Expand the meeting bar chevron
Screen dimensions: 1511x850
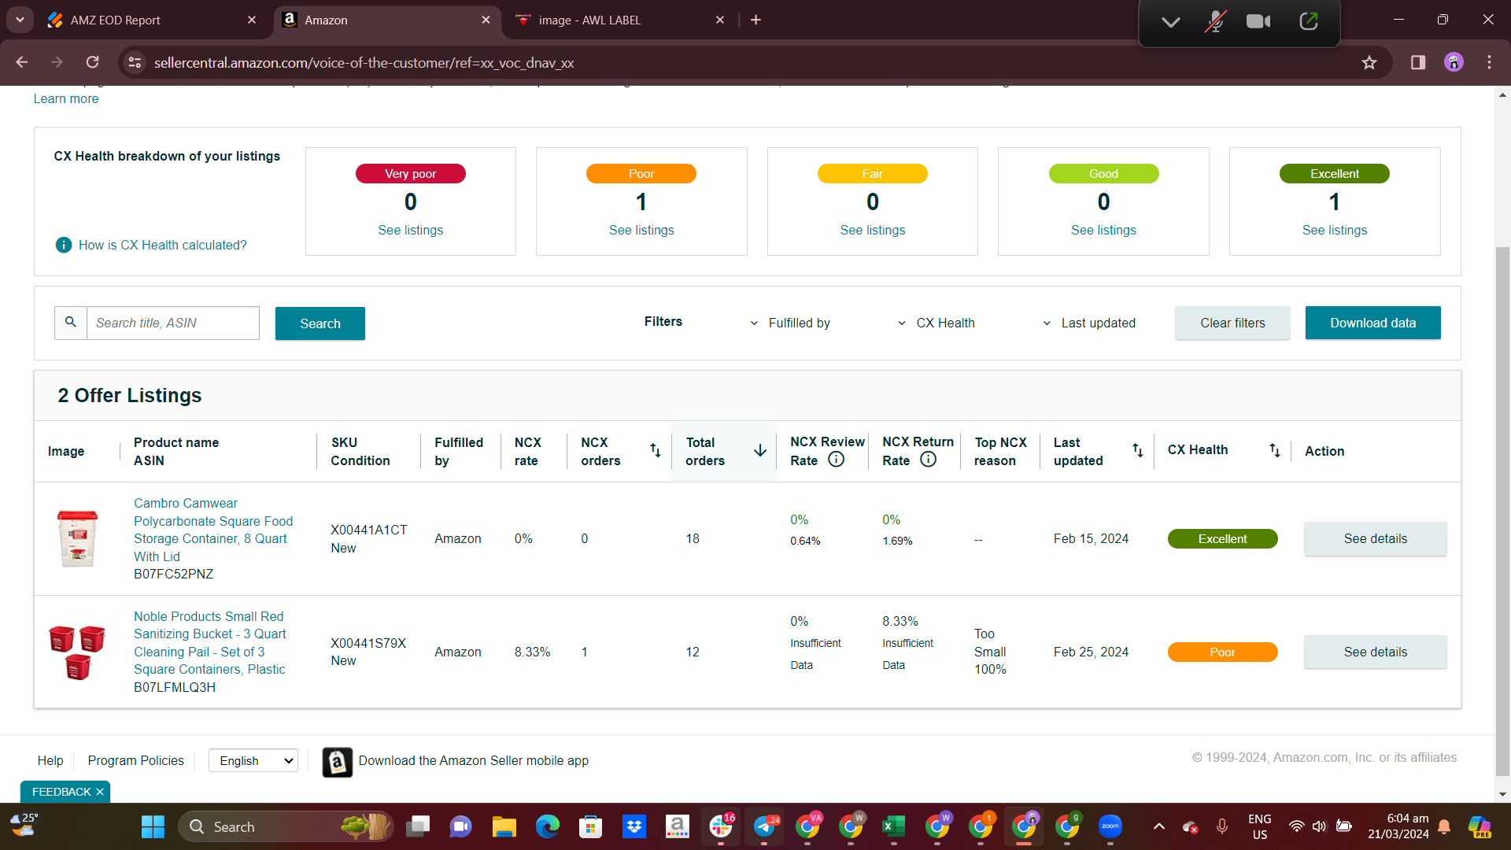tap(1170, 22)
